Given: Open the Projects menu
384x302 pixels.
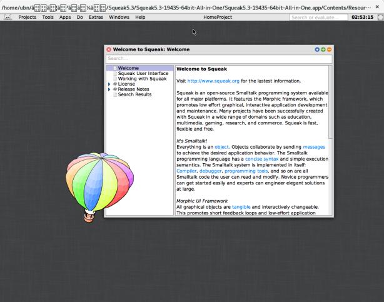Looking at the screenshot, I should coord(27,17).
